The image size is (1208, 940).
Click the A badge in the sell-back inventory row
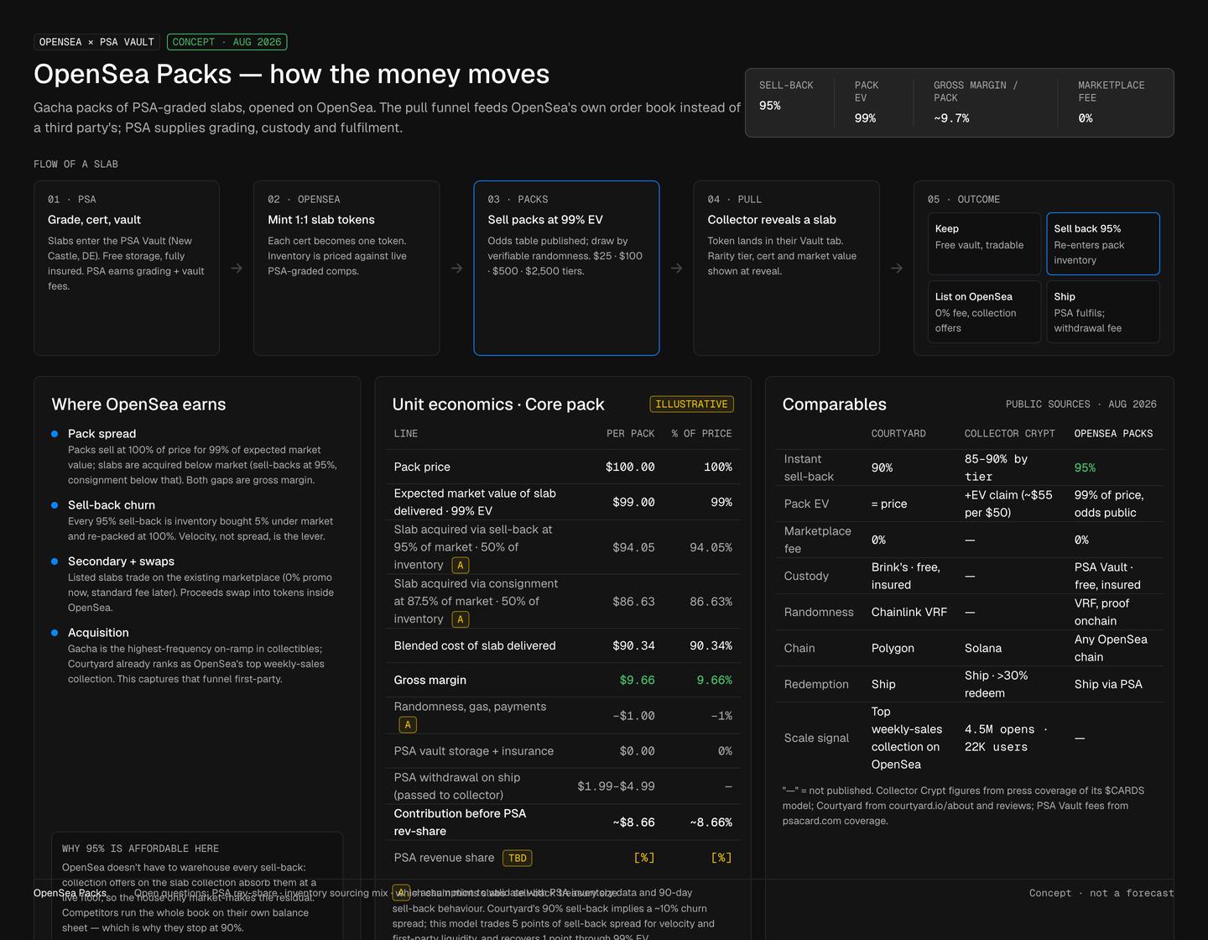click(461, 566)
